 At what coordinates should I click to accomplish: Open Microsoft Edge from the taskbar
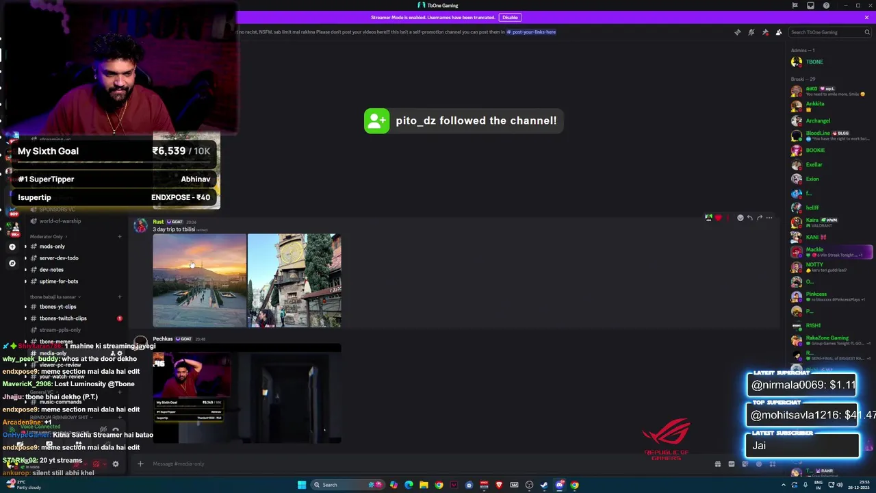(x=409, y=485)
